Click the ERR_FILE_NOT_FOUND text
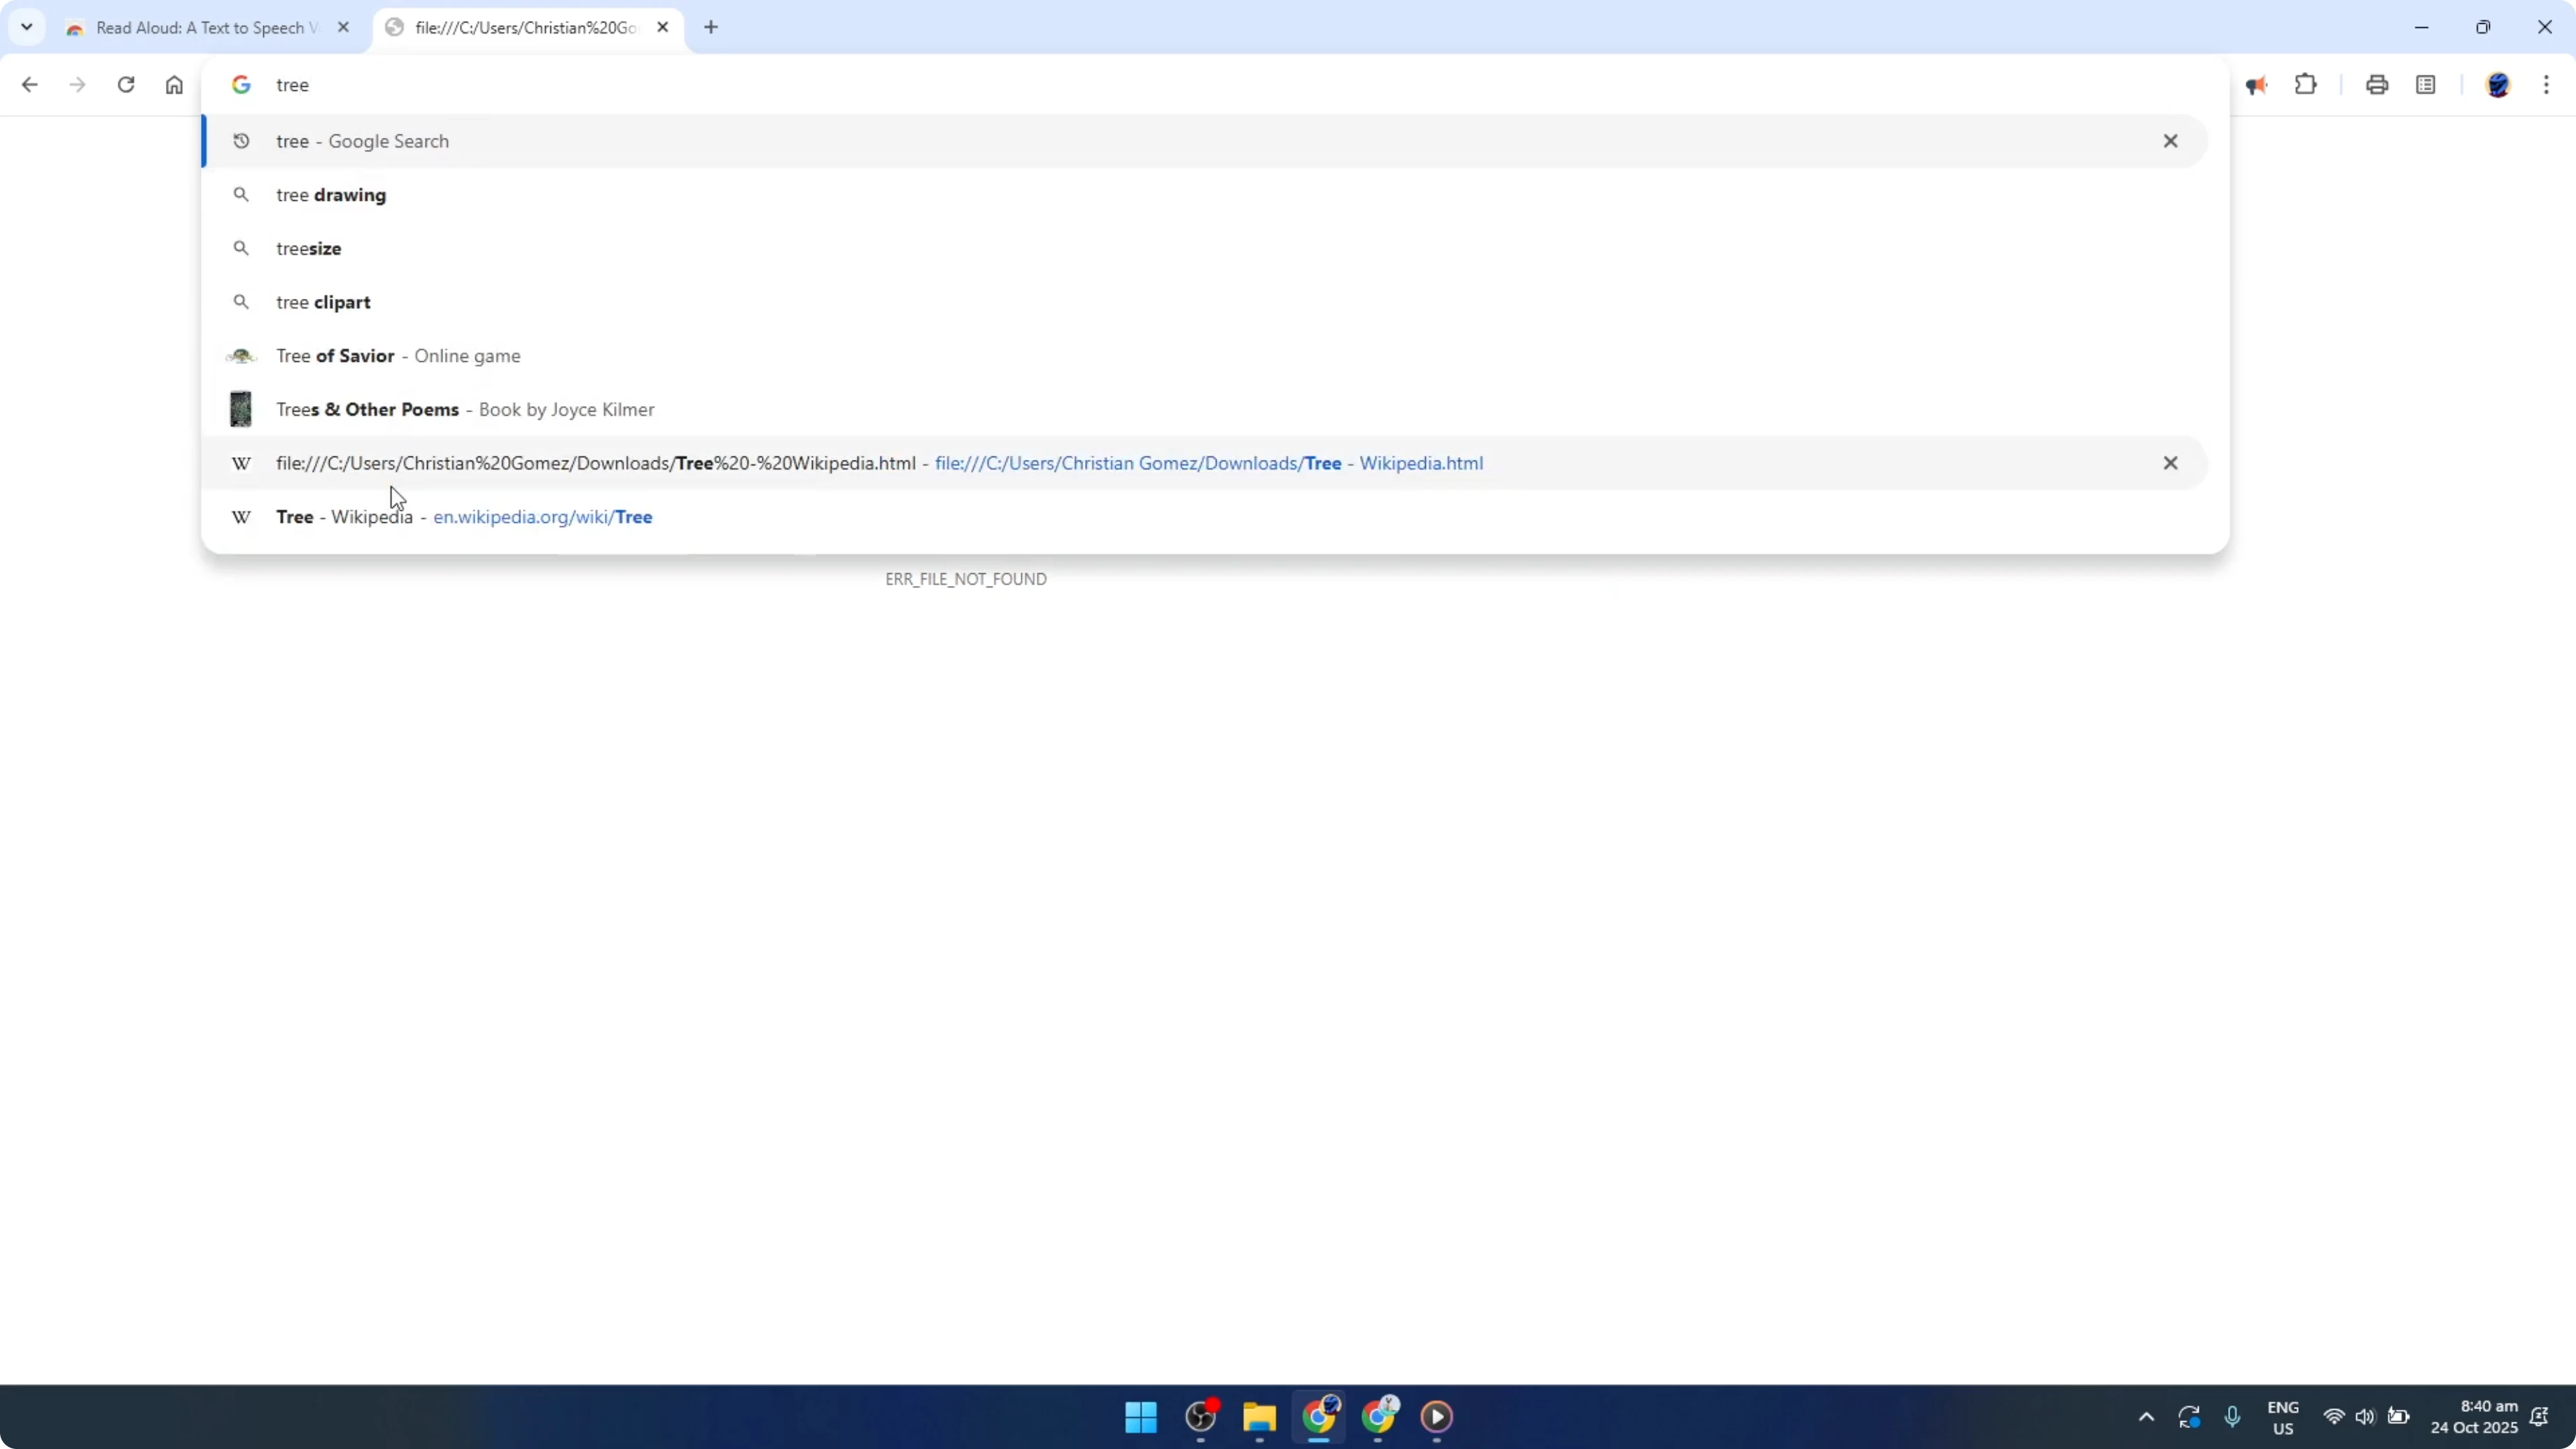 click(x=966, y=579)
